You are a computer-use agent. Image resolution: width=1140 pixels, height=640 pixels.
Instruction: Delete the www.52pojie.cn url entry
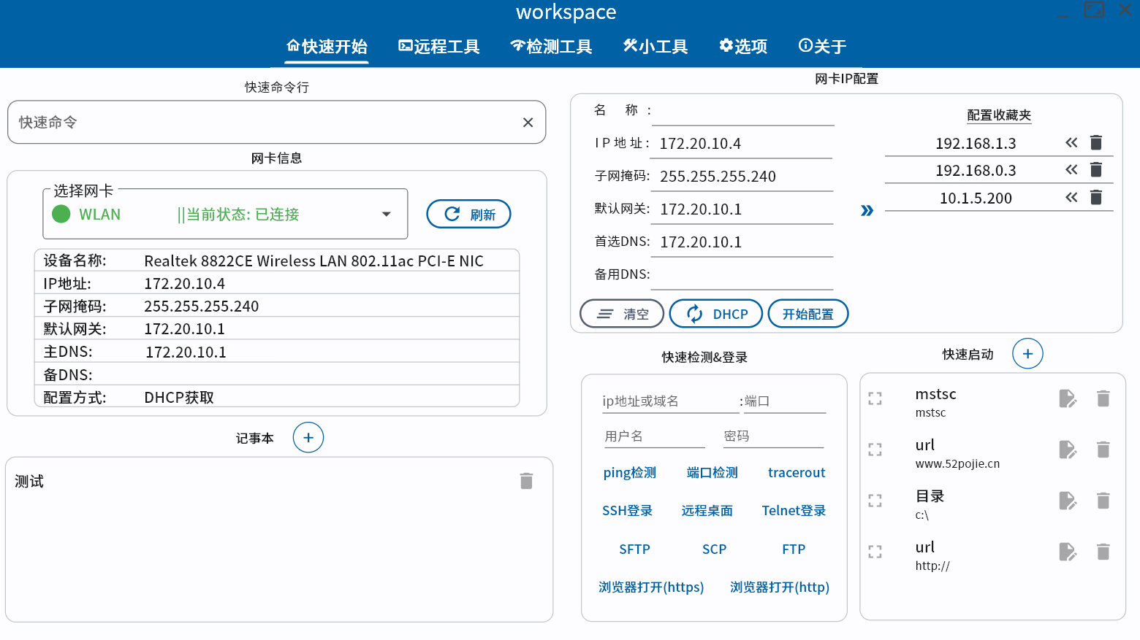click(1103, 450)
